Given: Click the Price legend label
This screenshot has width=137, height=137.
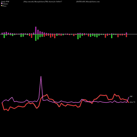Looking at the screenshot, I should 4,6.
